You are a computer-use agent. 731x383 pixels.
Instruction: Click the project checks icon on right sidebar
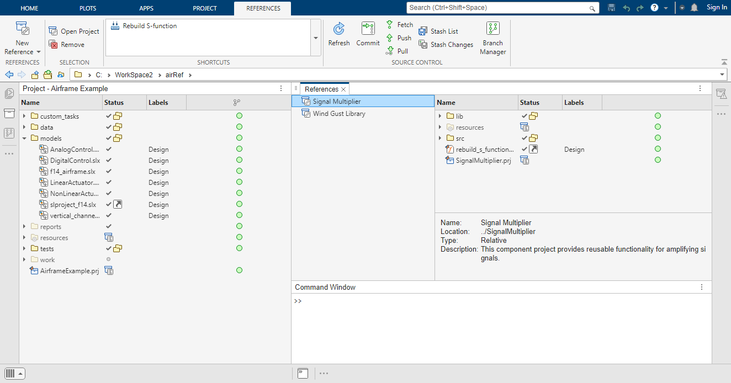pos(722,94)
